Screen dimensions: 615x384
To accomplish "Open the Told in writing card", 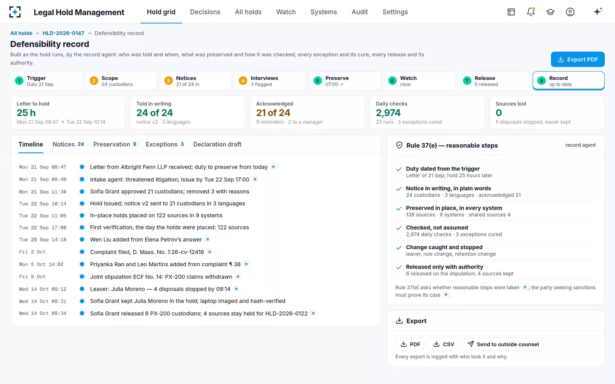I will click(187, 113).
